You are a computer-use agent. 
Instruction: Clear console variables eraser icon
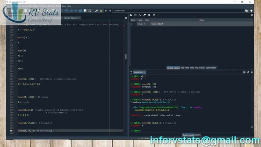(x=248, y=72)
